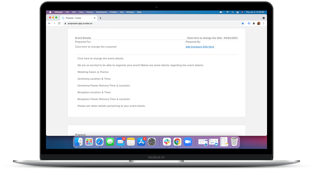Click the bookmark star icon in address bar
This screenshot has width=313, height=169.
pos(243,23)
